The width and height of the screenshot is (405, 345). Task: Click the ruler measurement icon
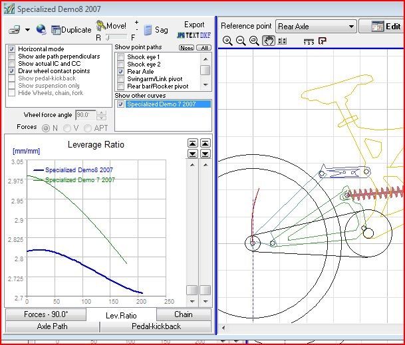309,41
